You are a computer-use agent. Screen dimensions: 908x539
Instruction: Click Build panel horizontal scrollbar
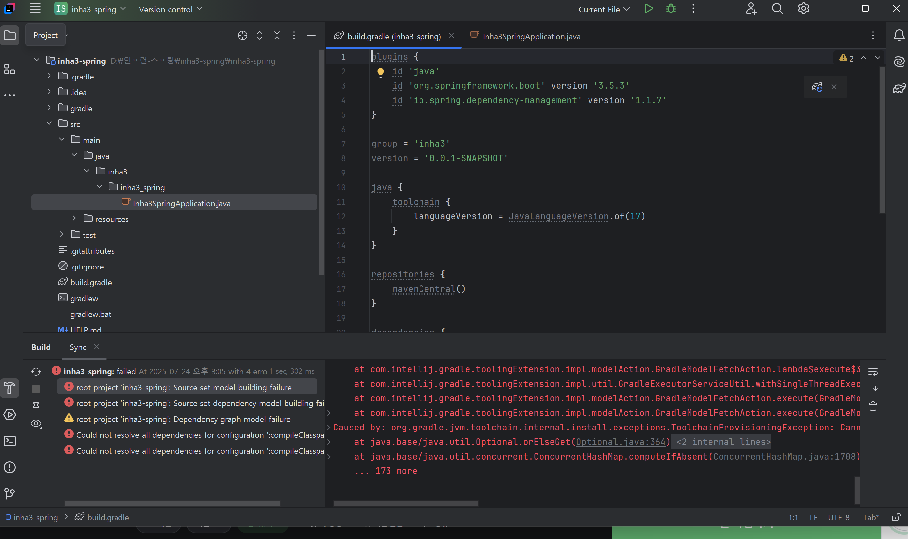172,503
